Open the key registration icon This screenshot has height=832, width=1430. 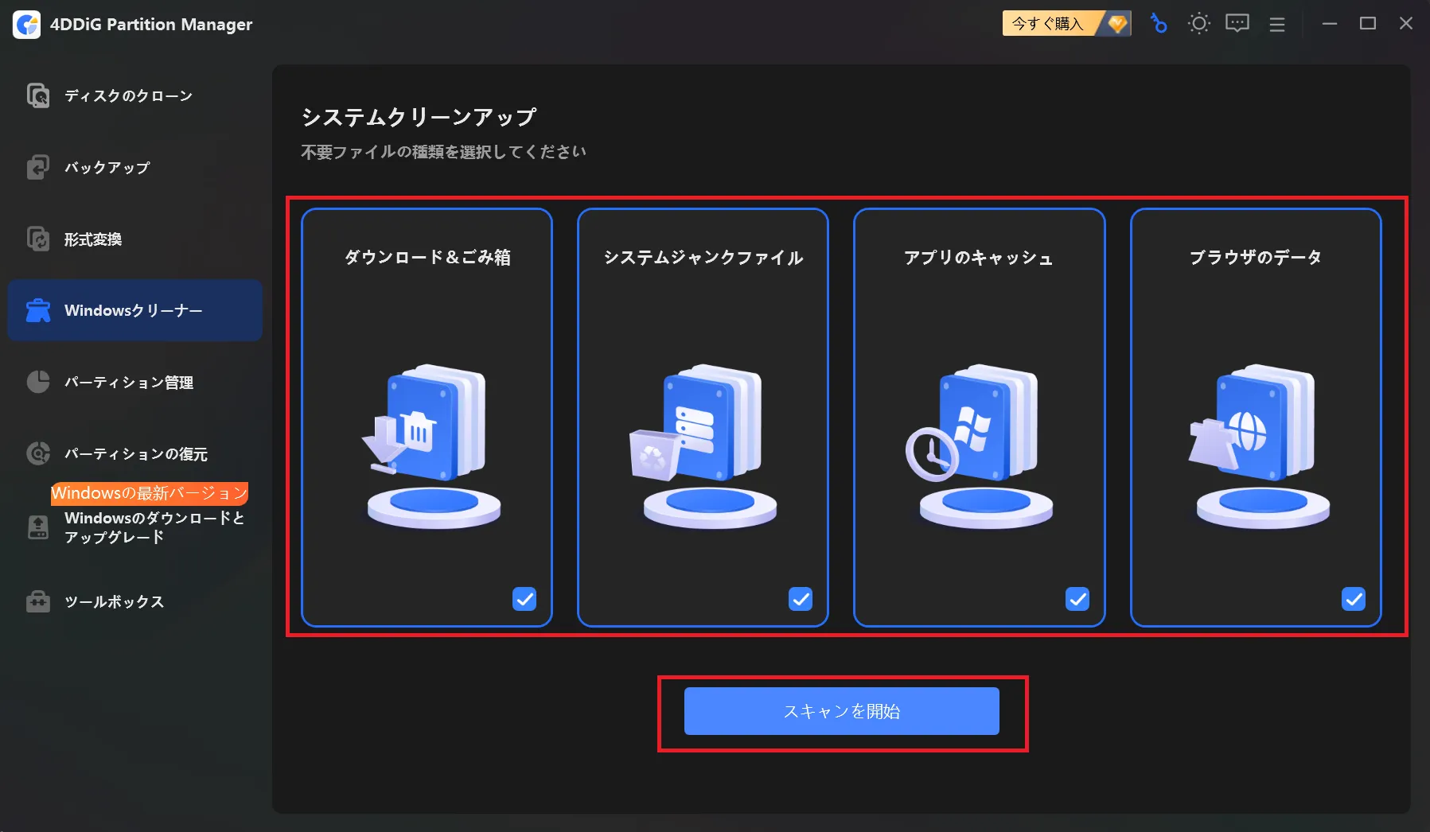pos(1159,24)
